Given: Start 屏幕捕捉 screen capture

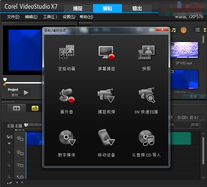Looking at the screenshot, I should [x=106, y=52].
